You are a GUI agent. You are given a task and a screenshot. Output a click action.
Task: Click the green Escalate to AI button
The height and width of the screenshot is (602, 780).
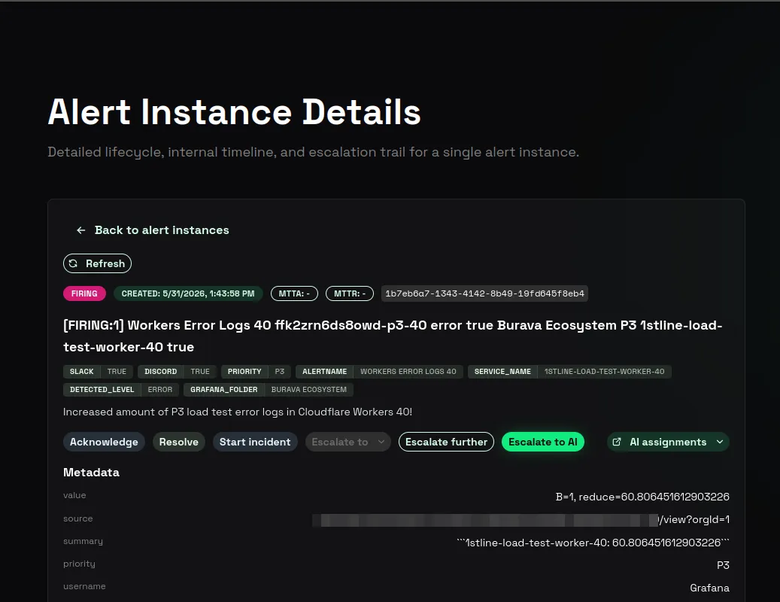click(543, 442)
